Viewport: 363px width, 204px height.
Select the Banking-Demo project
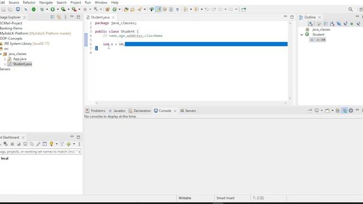[11, 28]
